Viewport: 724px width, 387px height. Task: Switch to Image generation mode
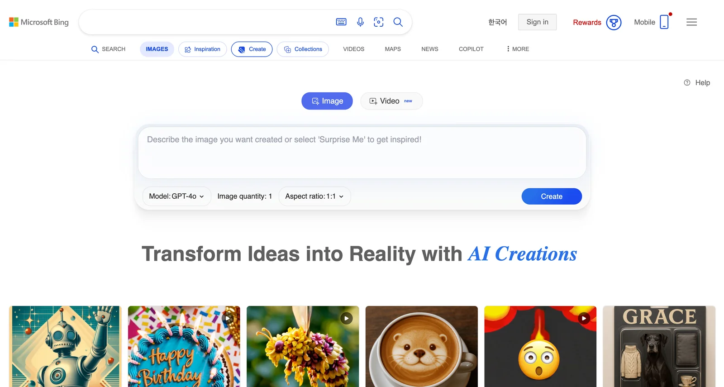(x=327, y=101)
